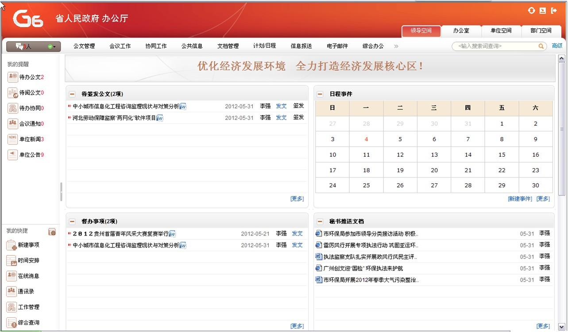Collapse the 待签发公文 panel
The width and height of the screenshot is (568, 332).
pyautogui.click(x=72, y=94)
